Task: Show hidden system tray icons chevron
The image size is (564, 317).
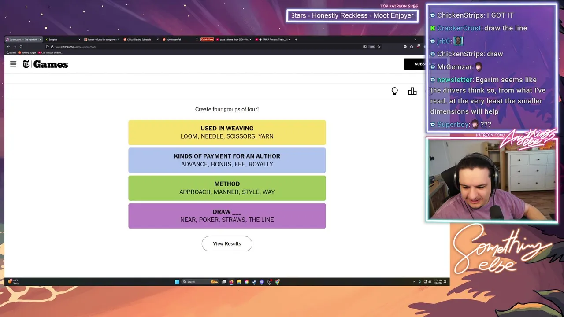Action: 414,282
